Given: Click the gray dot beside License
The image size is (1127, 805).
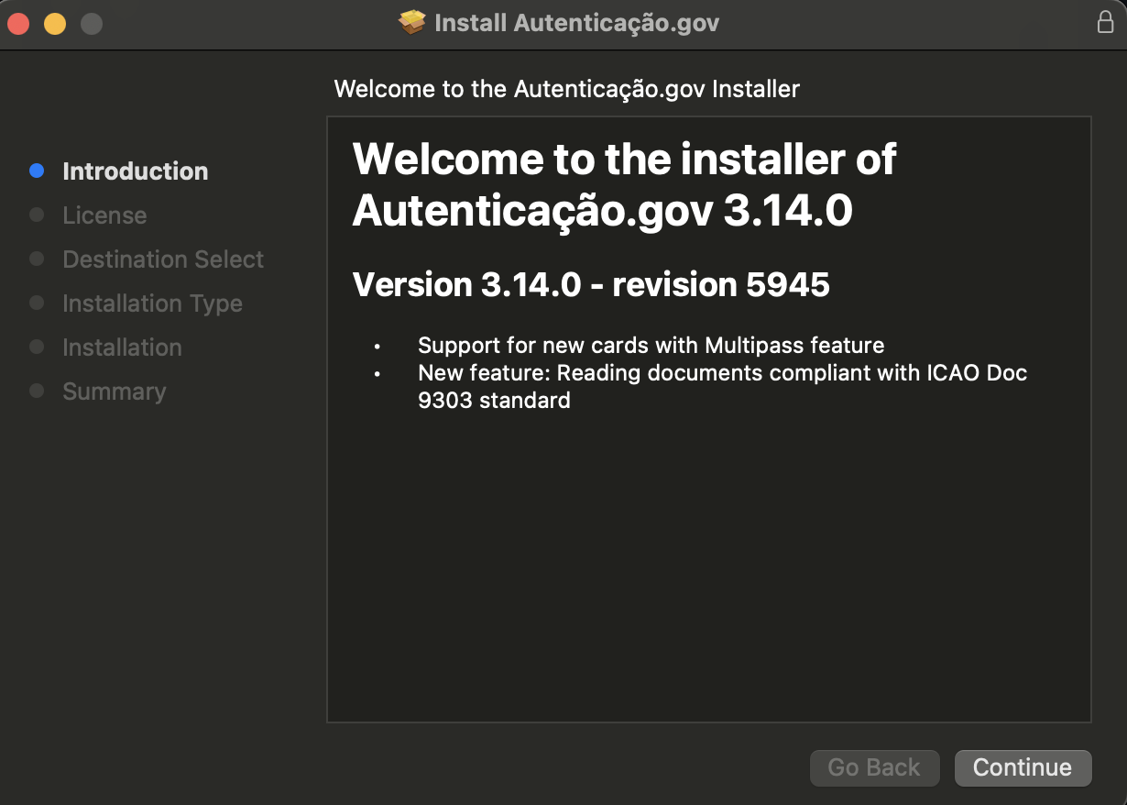Looking at the screenshot, I should [x=37, y=215].
